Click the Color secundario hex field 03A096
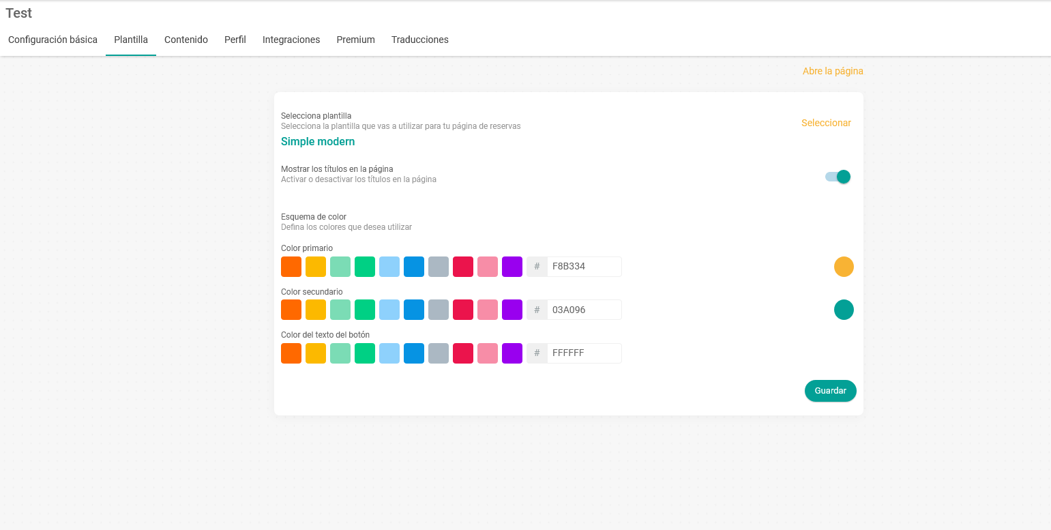Screen dimensions: 1051x530 584,310
